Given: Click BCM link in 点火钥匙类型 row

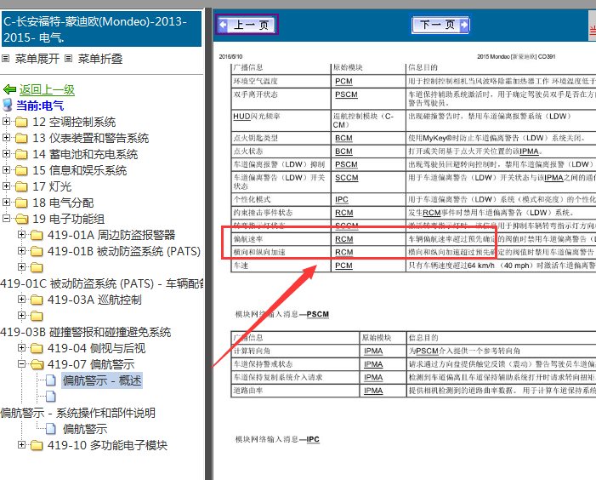Looking at the screenshot, I should pos(343,138).
